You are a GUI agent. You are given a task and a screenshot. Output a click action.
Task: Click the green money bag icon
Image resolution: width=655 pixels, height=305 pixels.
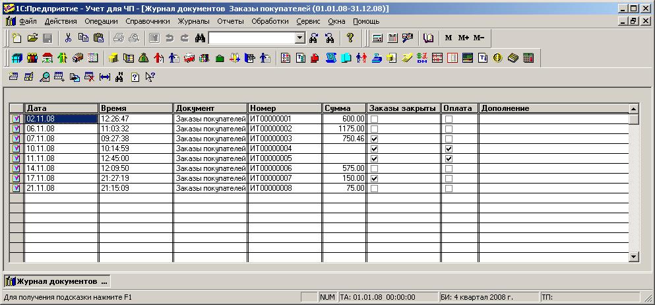click(x=143, y=58)
